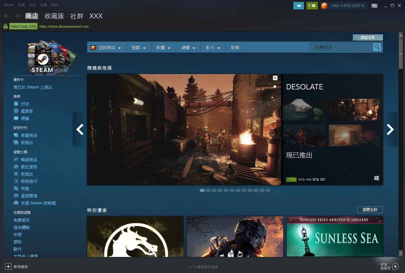
Task: Open friends and chat plus icon
Action: point(395,266)
